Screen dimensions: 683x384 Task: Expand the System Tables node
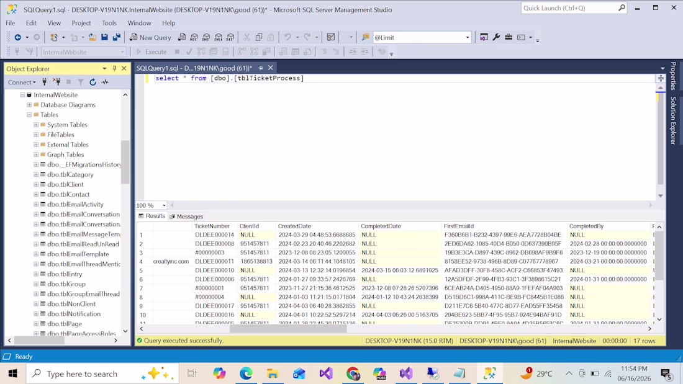[36, 125]
